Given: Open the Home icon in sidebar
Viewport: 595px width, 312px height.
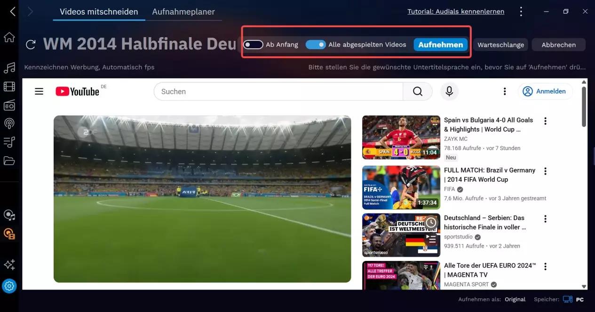Looking at the screenshot, I should pos(9,38).
